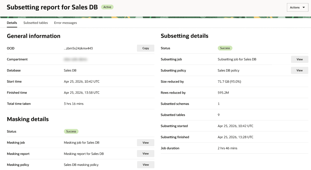311x170 pixels.
Task: View the Sales DB subsetting policy
Action: pos(300,71)
